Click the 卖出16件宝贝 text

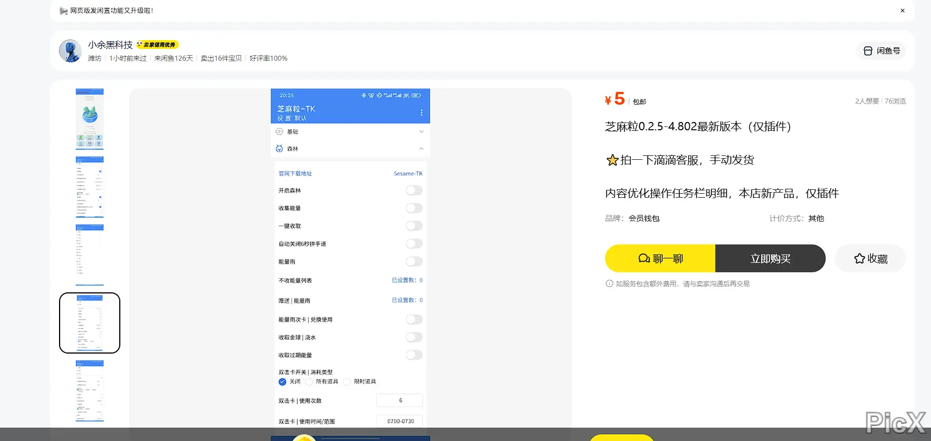(x=221, y=58)
